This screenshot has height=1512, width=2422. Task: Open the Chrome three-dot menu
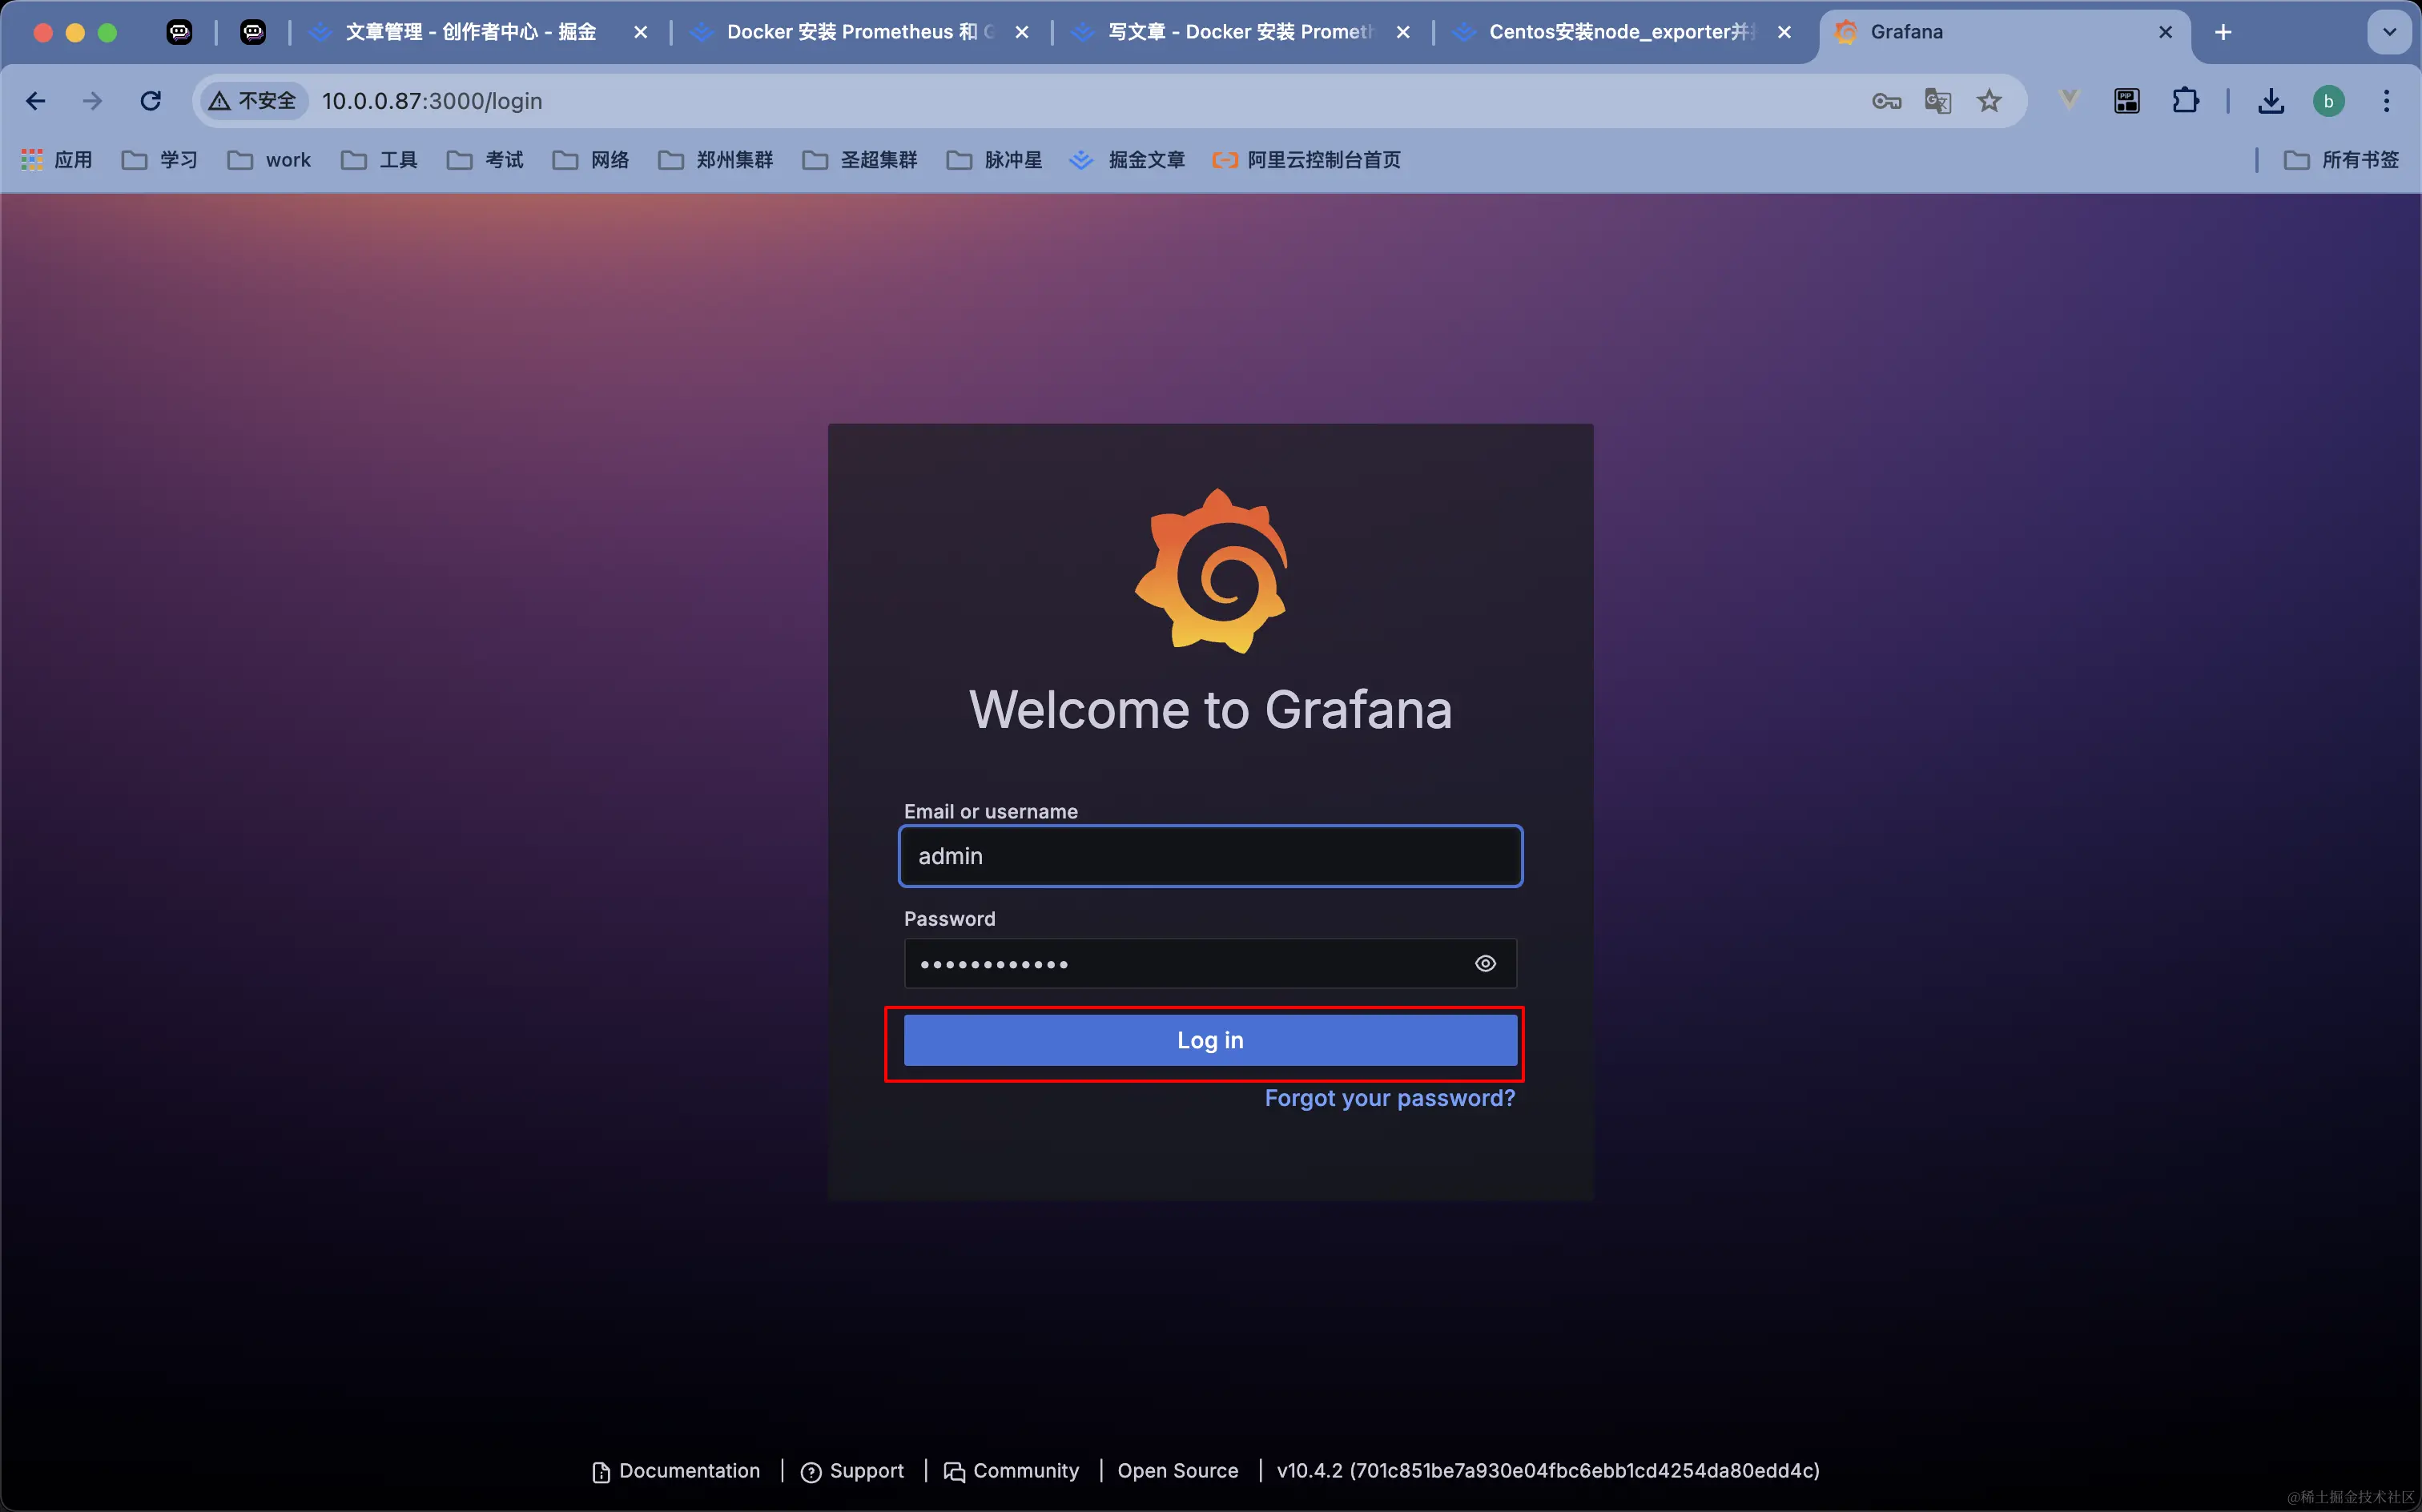pos(2387,101)
